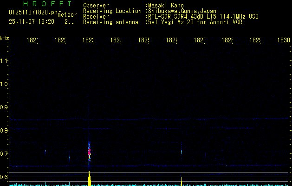
Task: Click the 1821 time axis marker
Action: click(x=32, y=40)
